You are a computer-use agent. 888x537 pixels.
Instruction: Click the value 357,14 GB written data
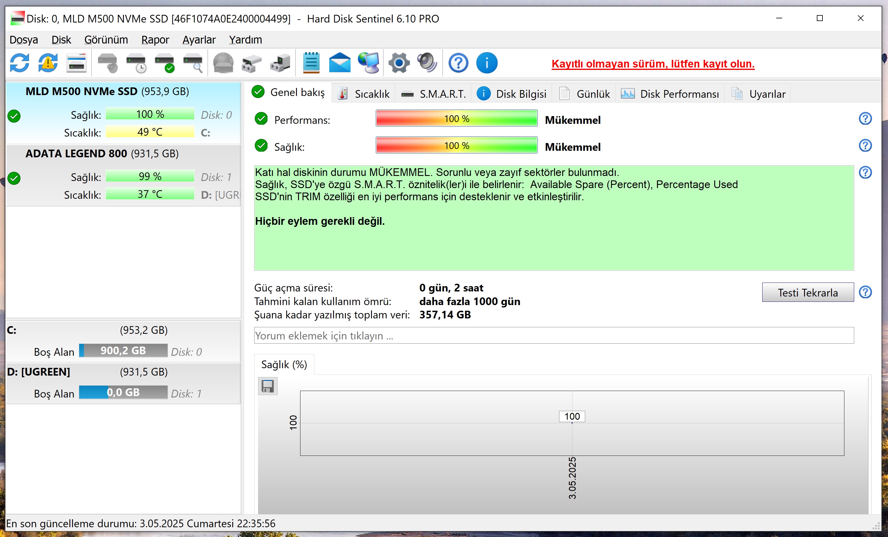click(x=445, y=315)
